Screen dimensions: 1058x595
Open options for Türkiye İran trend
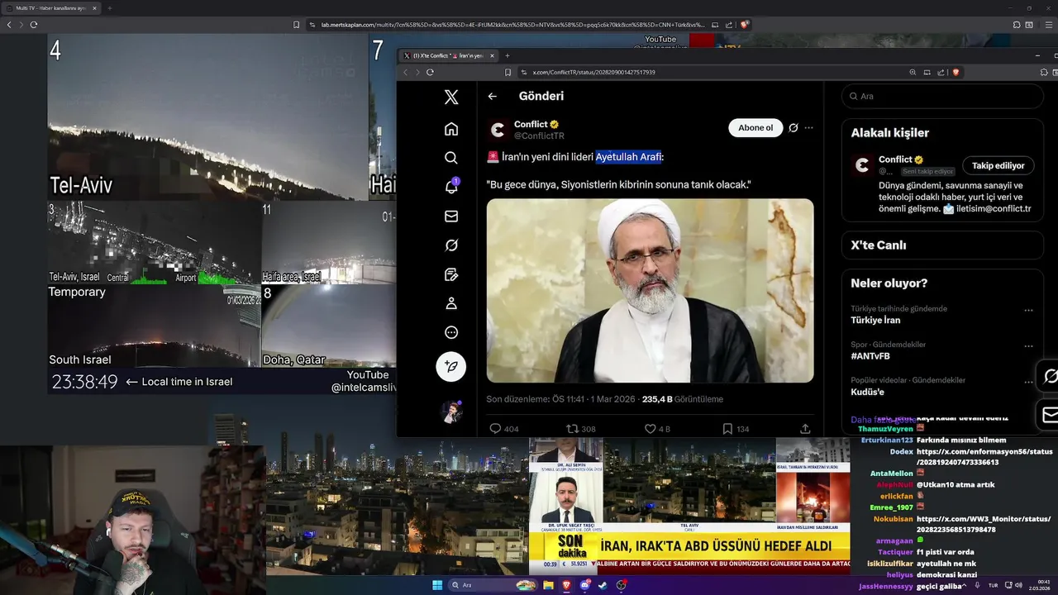1028,310
